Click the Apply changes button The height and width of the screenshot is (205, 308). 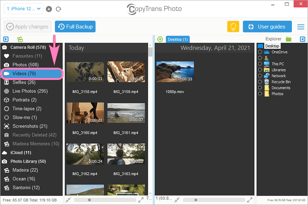(x=28, y=27)
